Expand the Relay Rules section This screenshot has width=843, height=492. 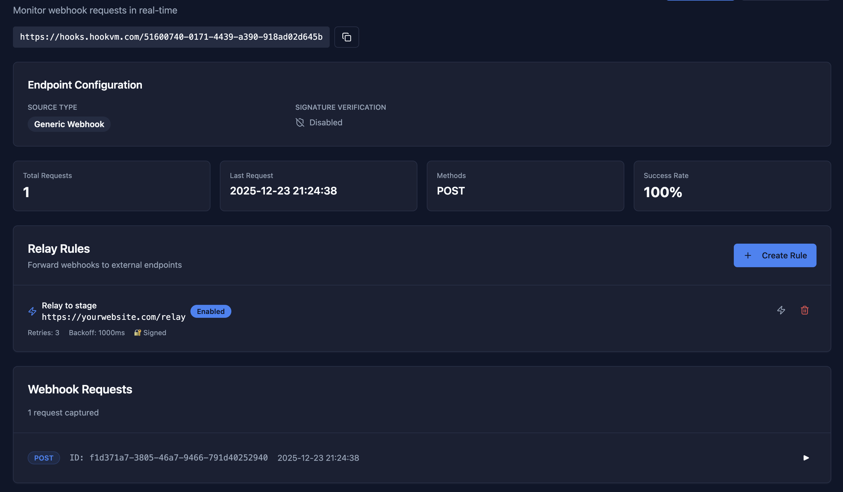point(59,249)
